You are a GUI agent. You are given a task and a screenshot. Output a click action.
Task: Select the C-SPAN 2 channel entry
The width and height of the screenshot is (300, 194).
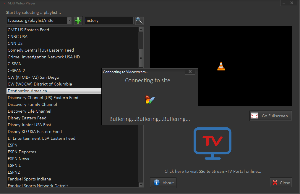click(x=16, y=70)
